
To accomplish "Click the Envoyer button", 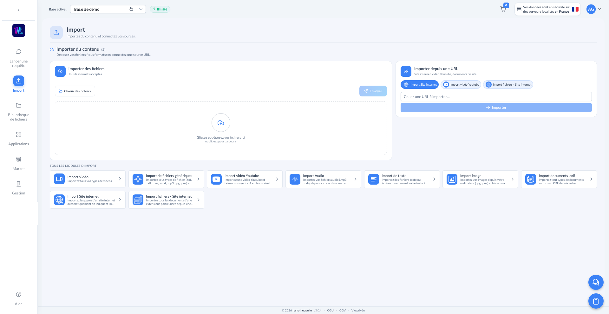I will [x=373, y=91].
